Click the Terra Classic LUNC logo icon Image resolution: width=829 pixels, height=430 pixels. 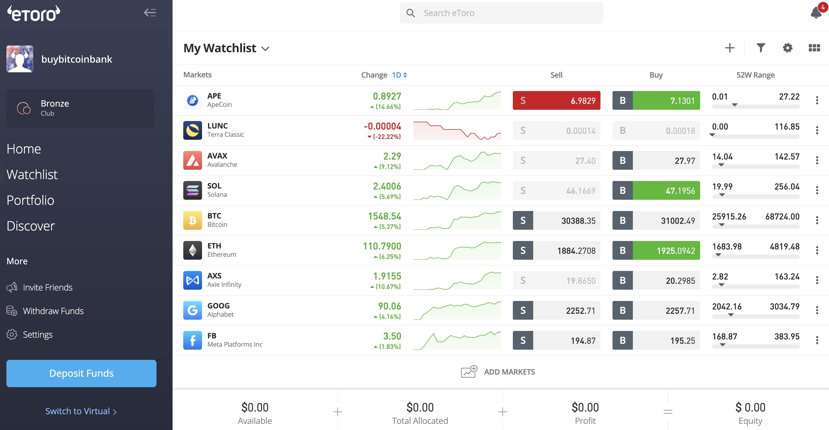coord(192,130)
